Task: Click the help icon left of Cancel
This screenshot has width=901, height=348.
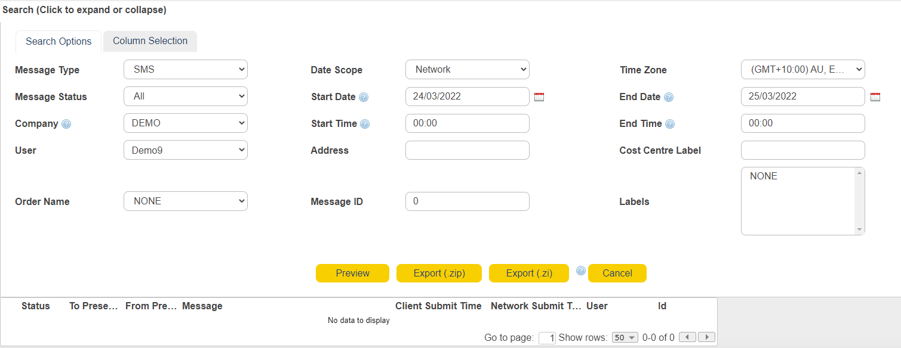Action: tap(580, 271)
